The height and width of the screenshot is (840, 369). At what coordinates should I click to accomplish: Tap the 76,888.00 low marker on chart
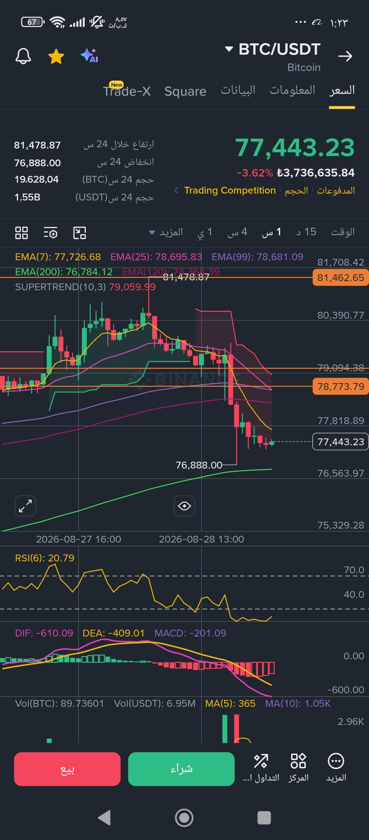[x=199, y=465]
